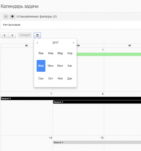141x151 pixels.
Task: Open the Задача 2 event bar
Action: tap(97, 102)
